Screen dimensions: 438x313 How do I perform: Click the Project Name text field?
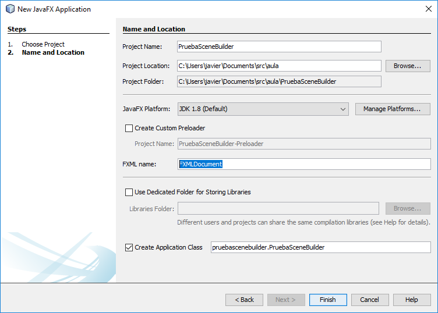point(279,47)
